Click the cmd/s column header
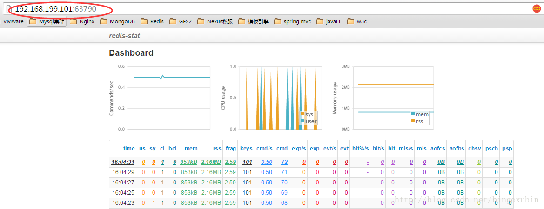This screenshot has width=544, height=209. pyautogui.click(x=264, y=149)
